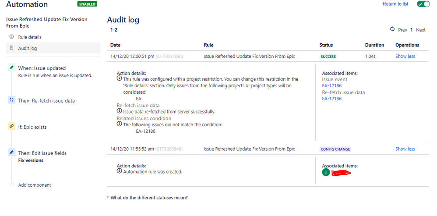Screen dimensions: 437x216
Task: Collapse the SUCCESS entry with Show less
Action: pyautogui.click(x=405, y=56)
